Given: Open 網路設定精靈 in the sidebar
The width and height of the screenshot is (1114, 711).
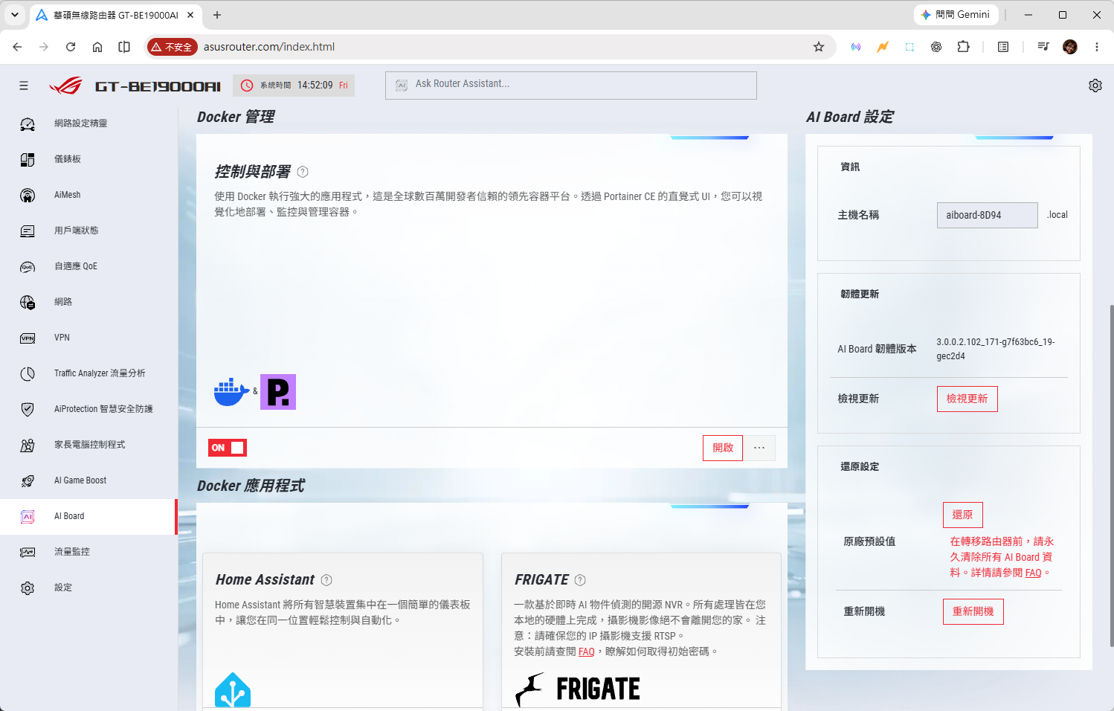Looking at the screenshot, I should (89, 123).
